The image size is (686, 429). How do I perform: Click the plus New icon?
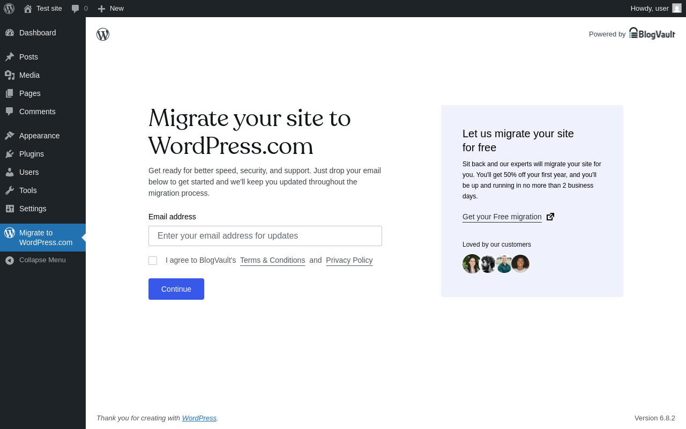pos(101,9)
